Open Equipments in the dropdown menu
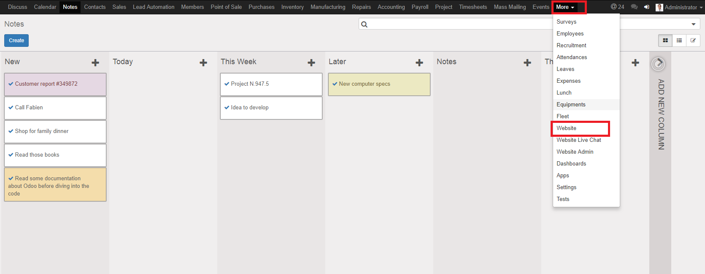Viewport: 705px width, 274px height. pos(571,105)
